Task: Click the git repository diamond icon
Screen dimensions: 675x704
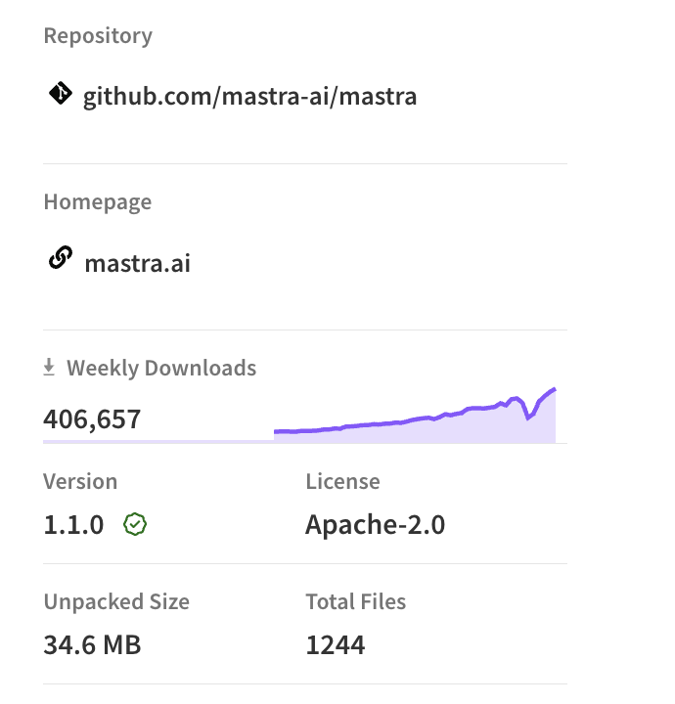Action: tap(61, 94)
